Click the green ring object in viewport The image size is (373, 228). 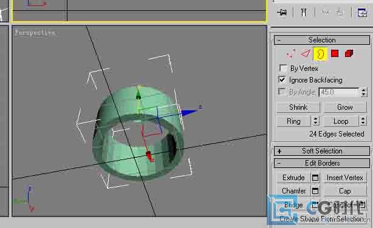click(x=138, y=133)
